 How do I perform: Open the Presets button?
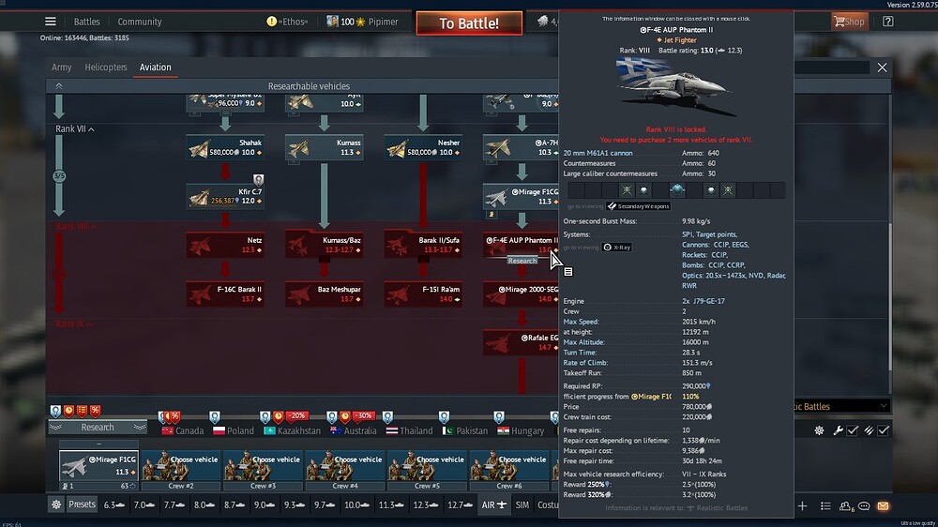coord(82,504)
